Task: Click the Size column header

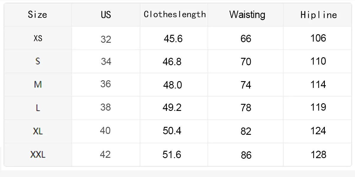Action: point(38,14)
